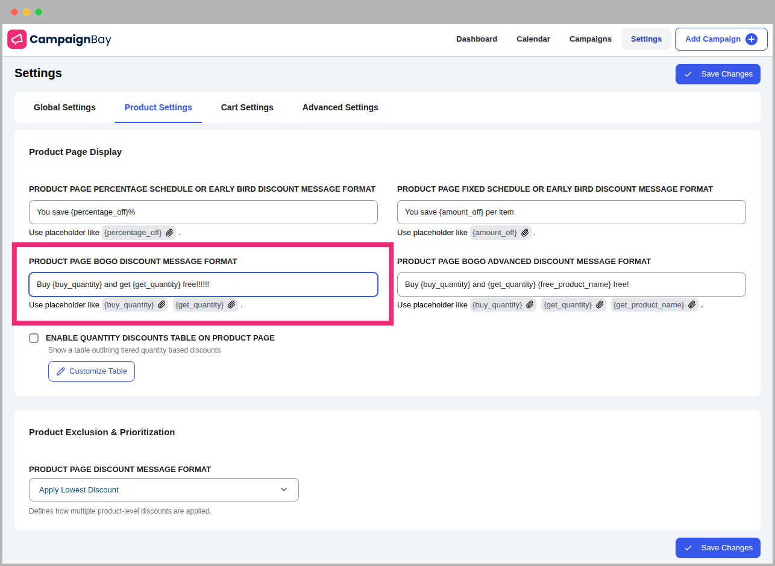Viewport: 775px width, 566px height.
Task: Click the green macOS window button
Action: tap(39, 12)
